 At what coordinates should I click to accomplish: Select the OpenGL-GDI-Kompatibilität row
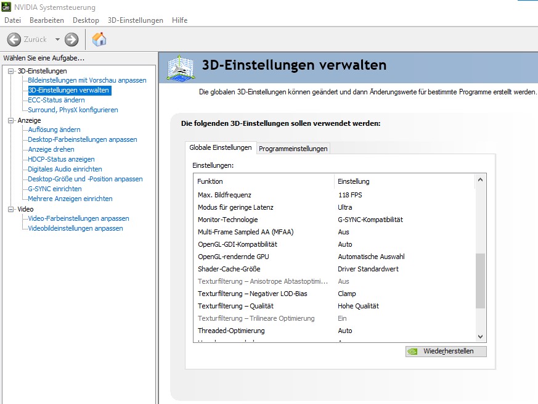[335, 245]
